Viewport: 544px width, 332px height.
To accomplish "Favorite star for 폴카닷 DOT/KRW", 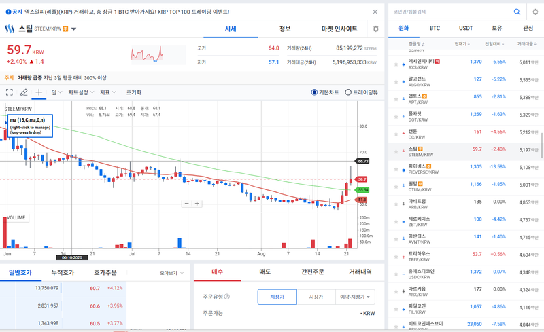I will click(396, 117).
